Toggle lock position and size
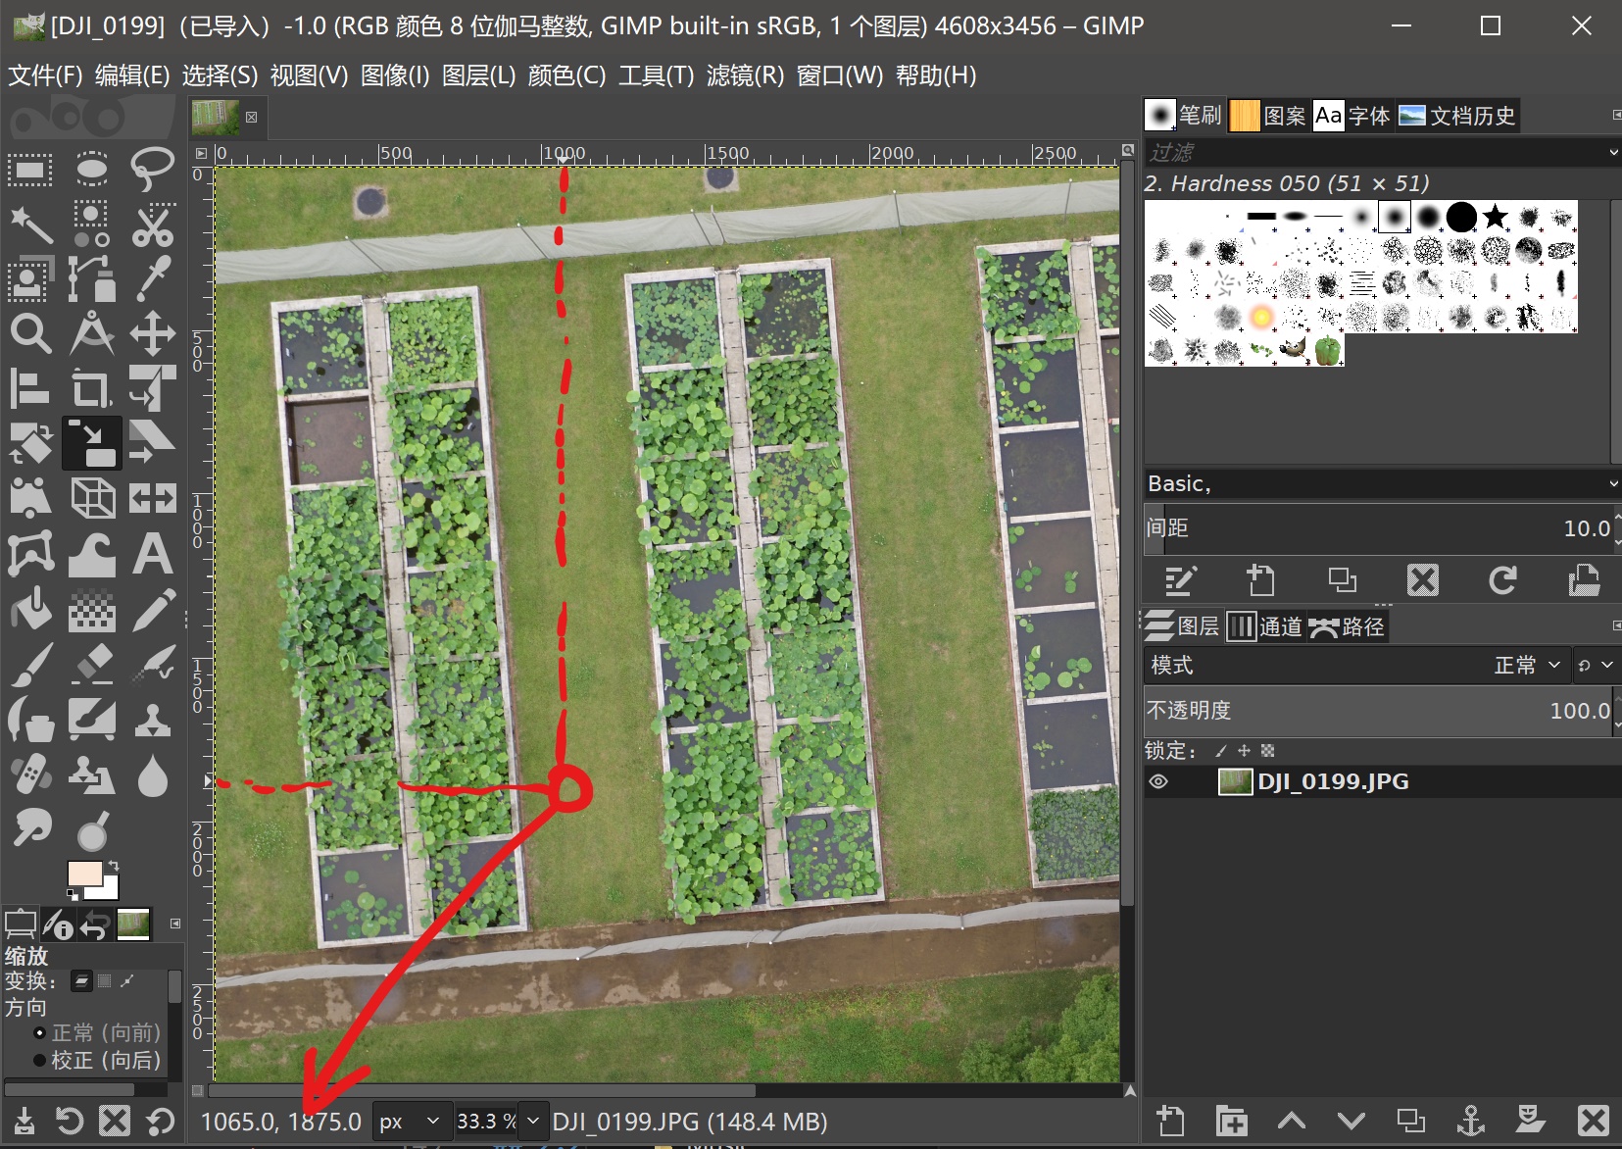 1244,751
